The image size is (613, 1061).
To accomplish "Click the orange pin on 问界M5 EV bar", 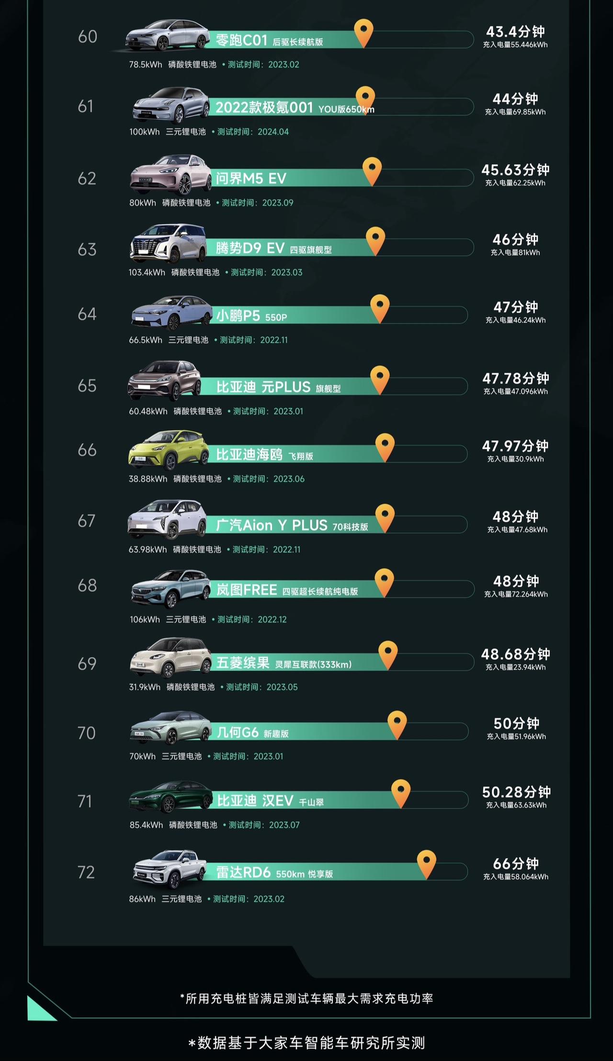I will coord(372,171).
